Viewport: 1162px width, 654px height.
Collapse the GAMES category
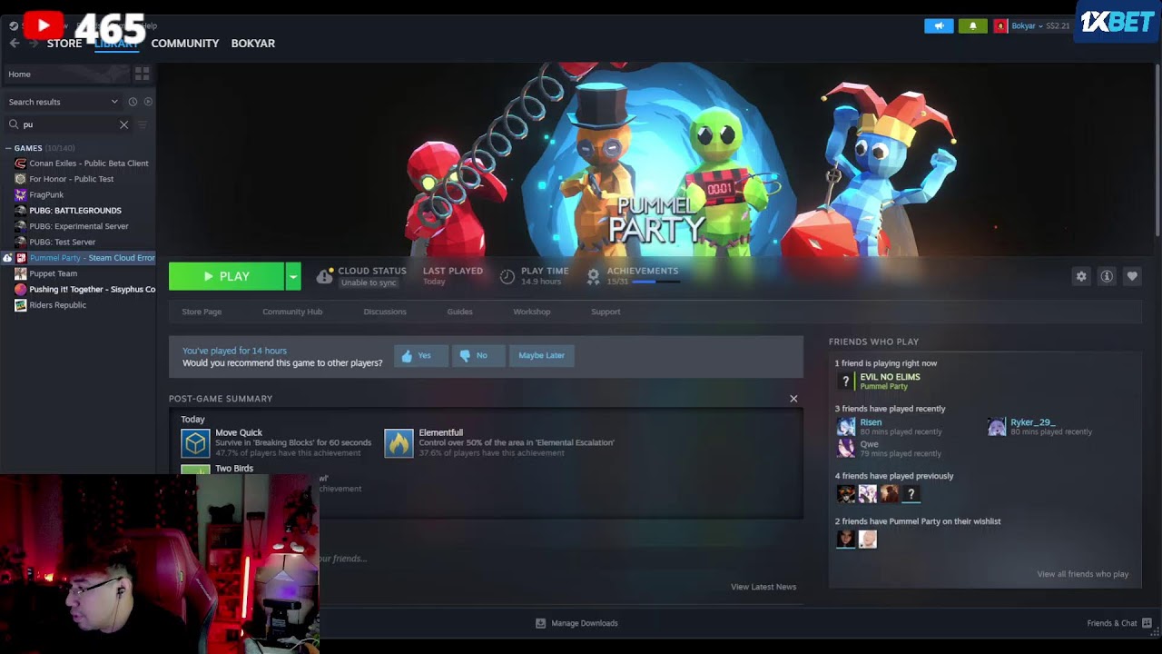pos(8,148)
